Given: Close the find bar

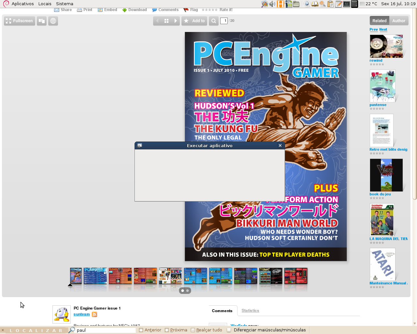Looking at the screenshot, I should coord(3,330).
